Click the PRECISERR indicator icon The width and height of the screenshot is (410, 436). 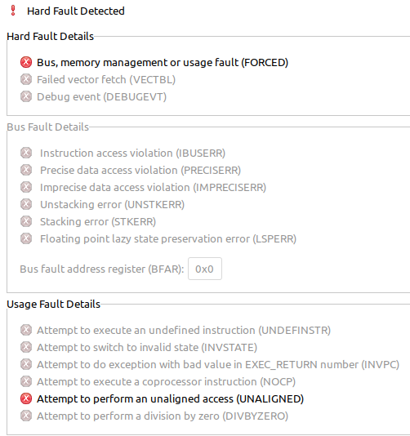tap(26, 170)
